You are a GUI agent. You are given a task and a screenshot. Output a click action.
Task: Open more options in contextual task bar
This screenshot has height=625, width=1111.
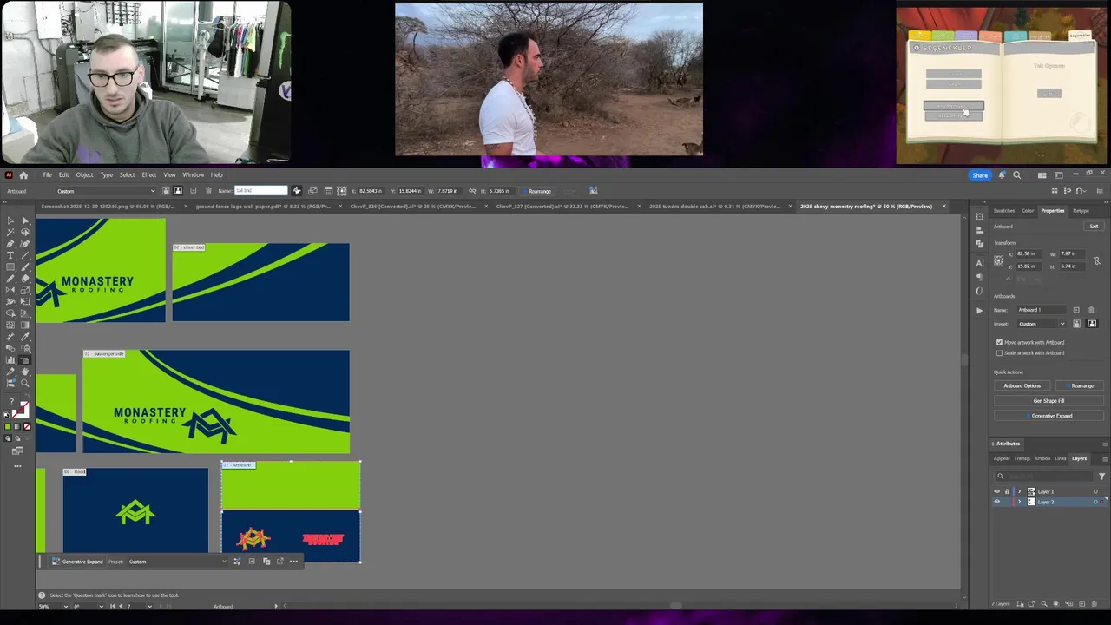293,562
